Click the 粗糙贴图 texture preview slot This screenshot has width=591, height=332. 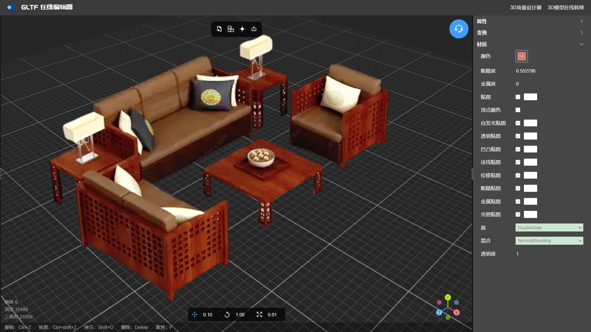pos(530,188)
